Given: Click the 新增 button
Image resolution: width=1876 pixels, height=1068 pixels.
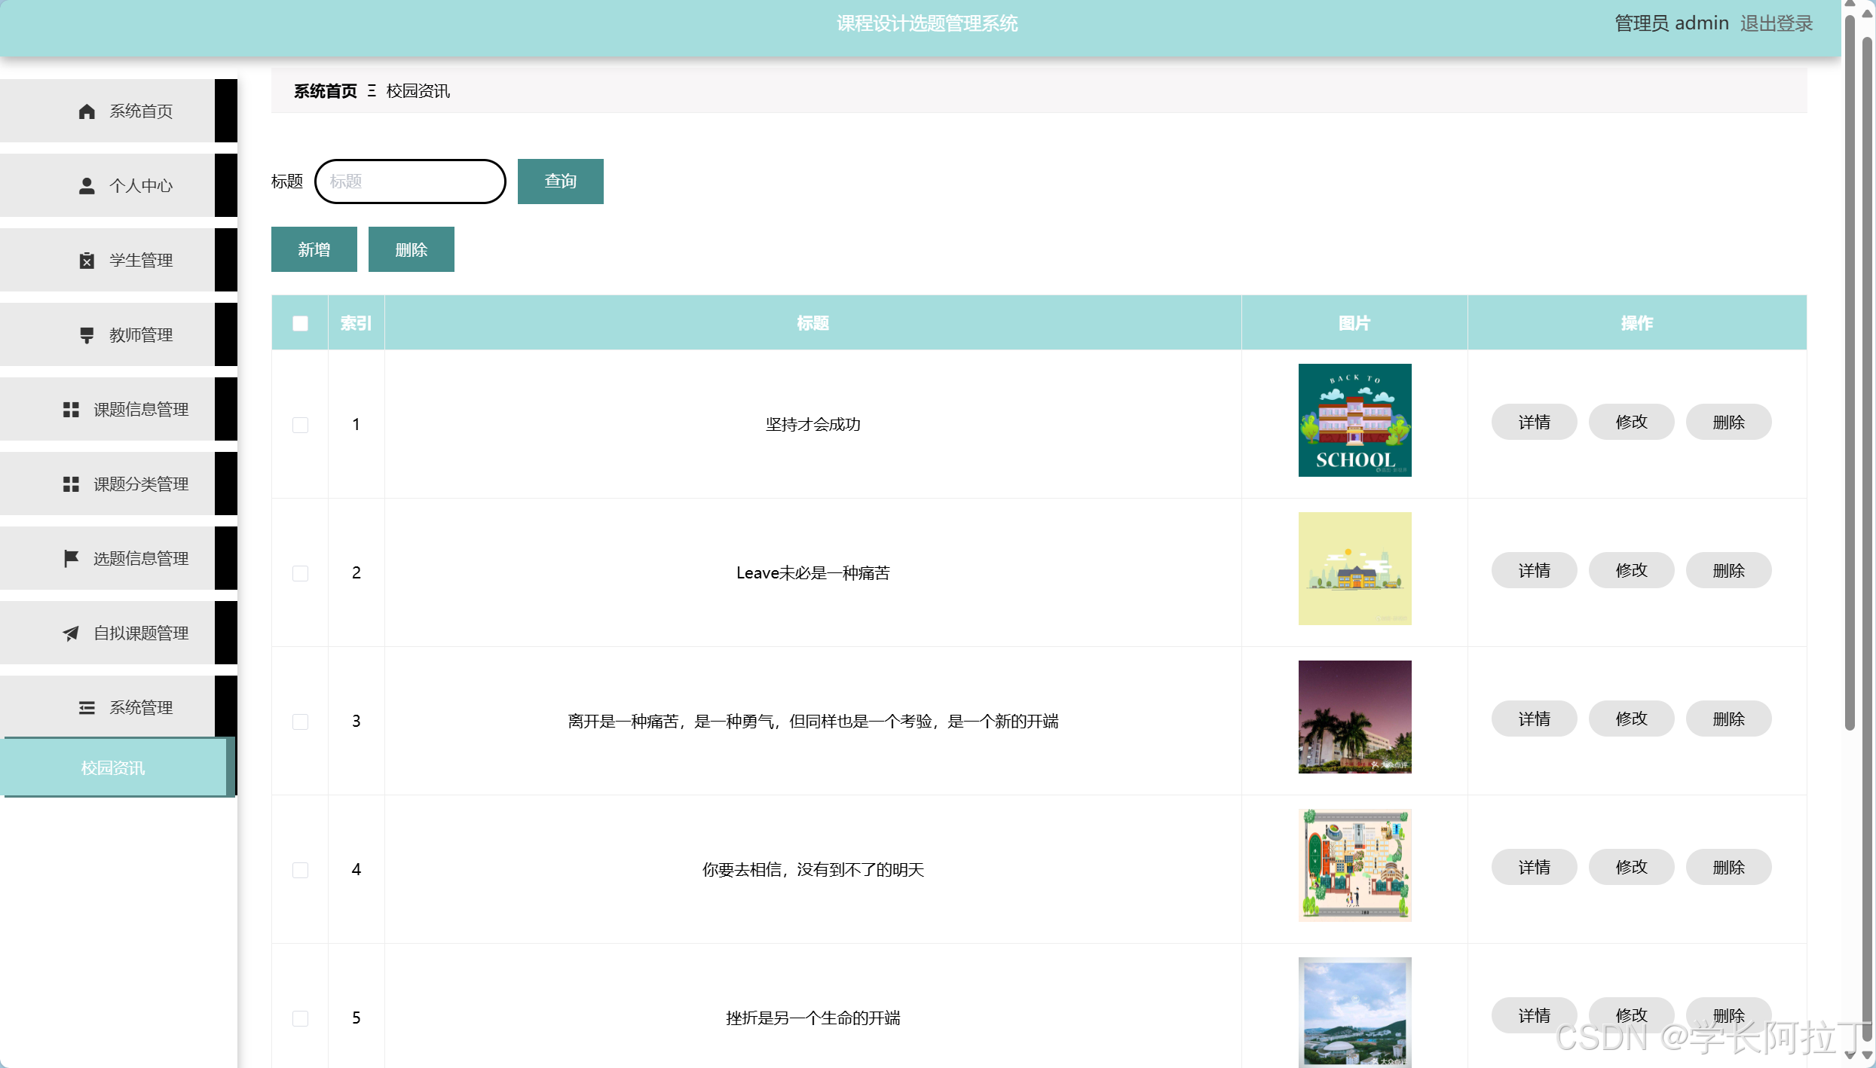Looking at the screenshot, I should coord(314,249).
